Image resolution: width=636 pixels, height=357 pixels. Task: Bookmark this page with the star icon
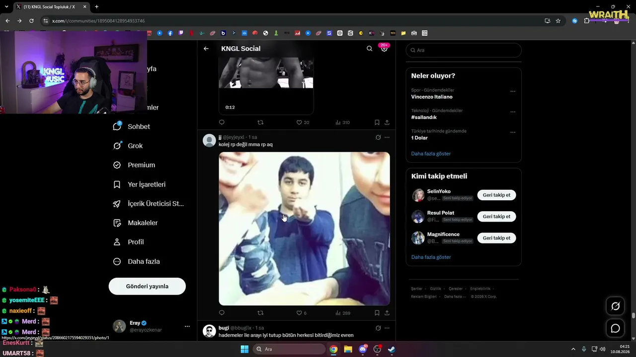[558, 21]
